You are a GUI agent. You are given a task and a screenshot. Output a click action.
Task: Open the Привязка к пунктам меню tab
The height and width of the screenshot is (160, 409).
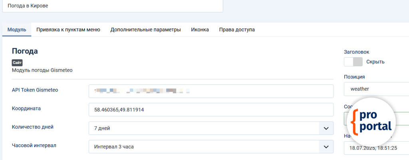pos(68,30)
